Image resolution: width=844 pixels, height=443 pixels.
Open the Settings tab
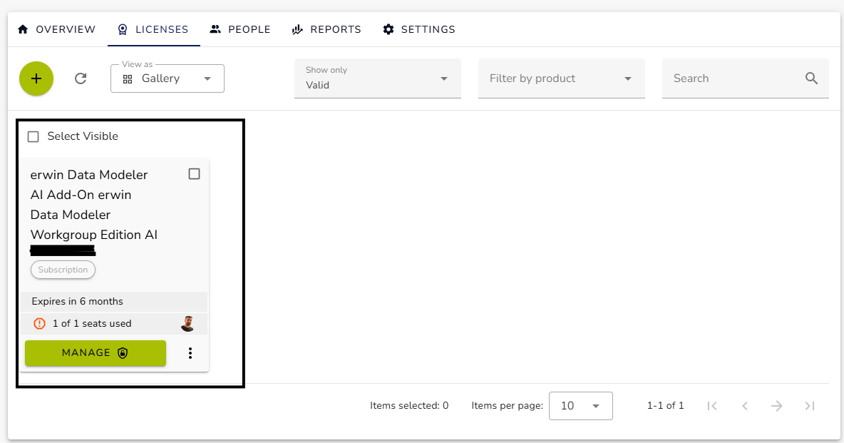click(418, 30)
